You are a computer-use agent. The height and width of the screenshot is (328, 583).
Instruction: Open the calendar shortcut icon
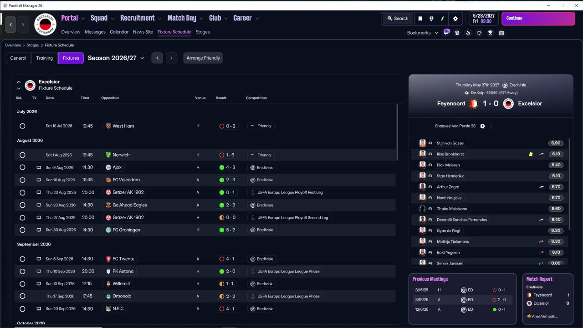point(501,33)
